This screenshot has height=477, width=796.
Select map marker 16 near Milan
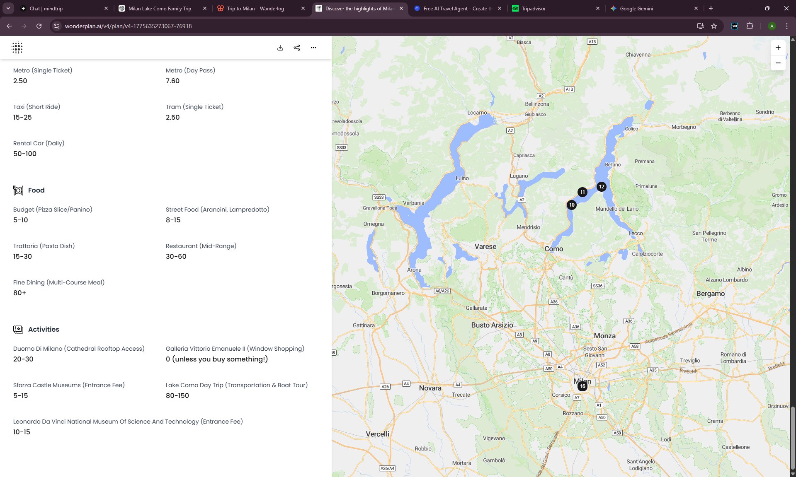click(x=583, y=386)
